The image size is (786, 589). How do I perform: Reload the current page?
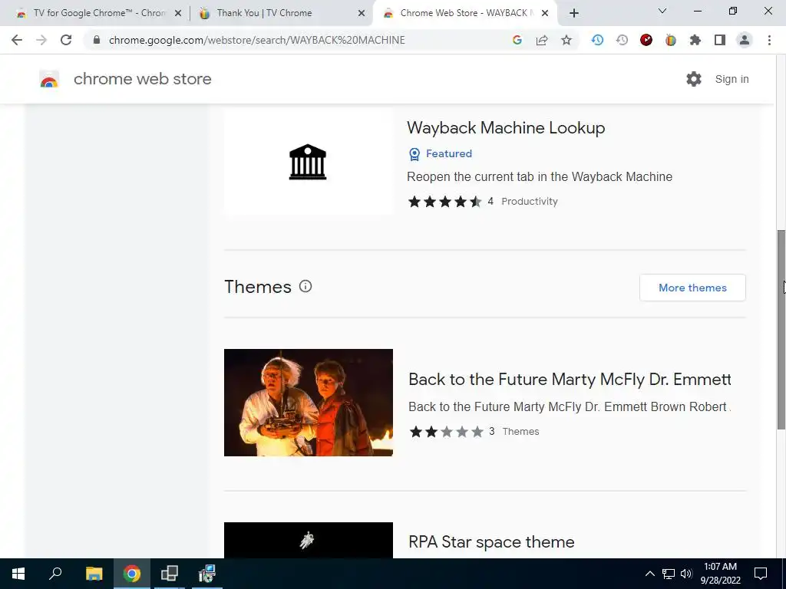[x=66, y=40]
